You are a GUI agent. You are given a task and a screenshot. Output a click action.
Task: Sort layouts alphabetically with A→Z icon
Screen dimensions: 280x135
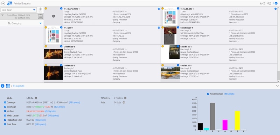coord(262,3)
